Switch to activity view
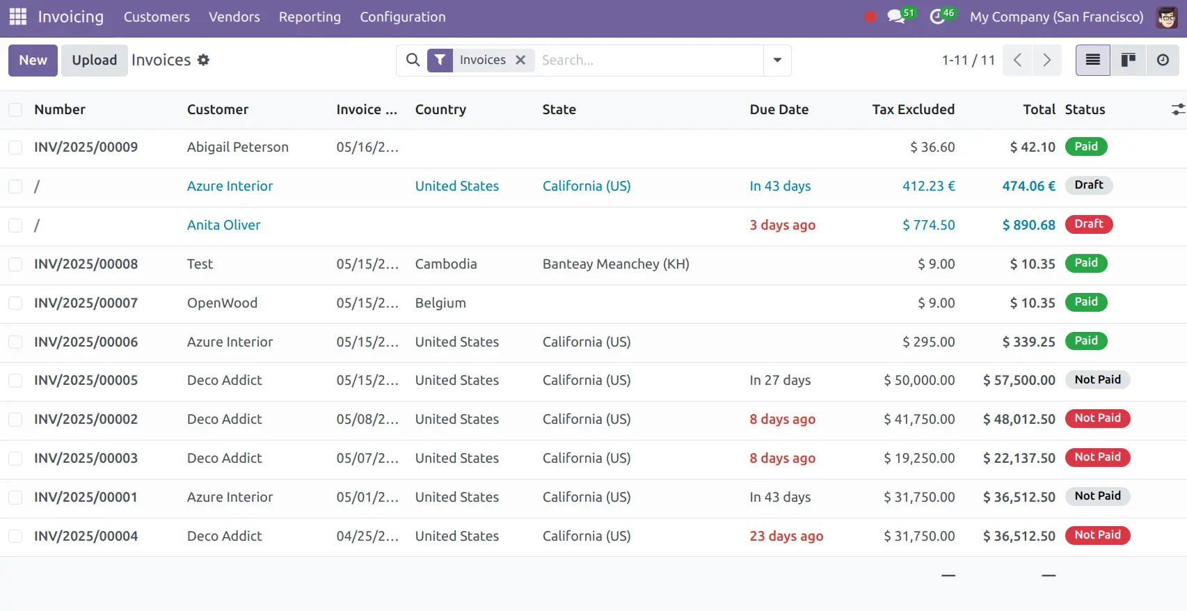1187x611 pixels. (1163, 60)
